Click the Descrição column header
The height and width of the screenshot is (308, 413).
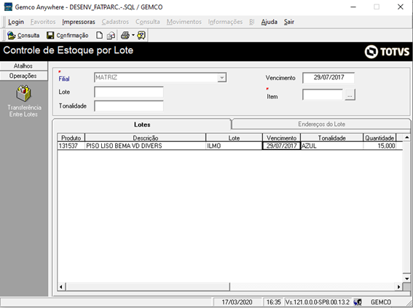pyautogui.click(x=146, y=138)
